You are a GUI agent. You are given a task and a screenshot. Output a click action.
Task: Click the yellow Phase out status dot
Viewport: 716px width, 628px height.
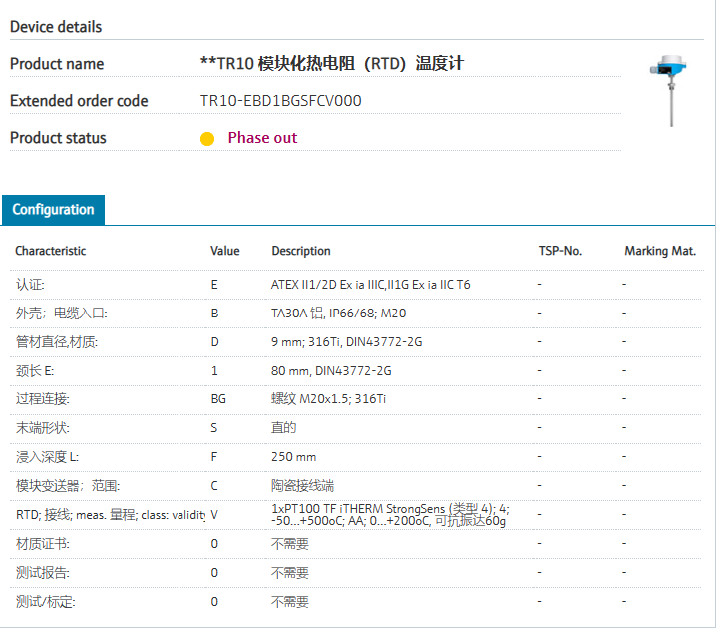click(207, 139)
